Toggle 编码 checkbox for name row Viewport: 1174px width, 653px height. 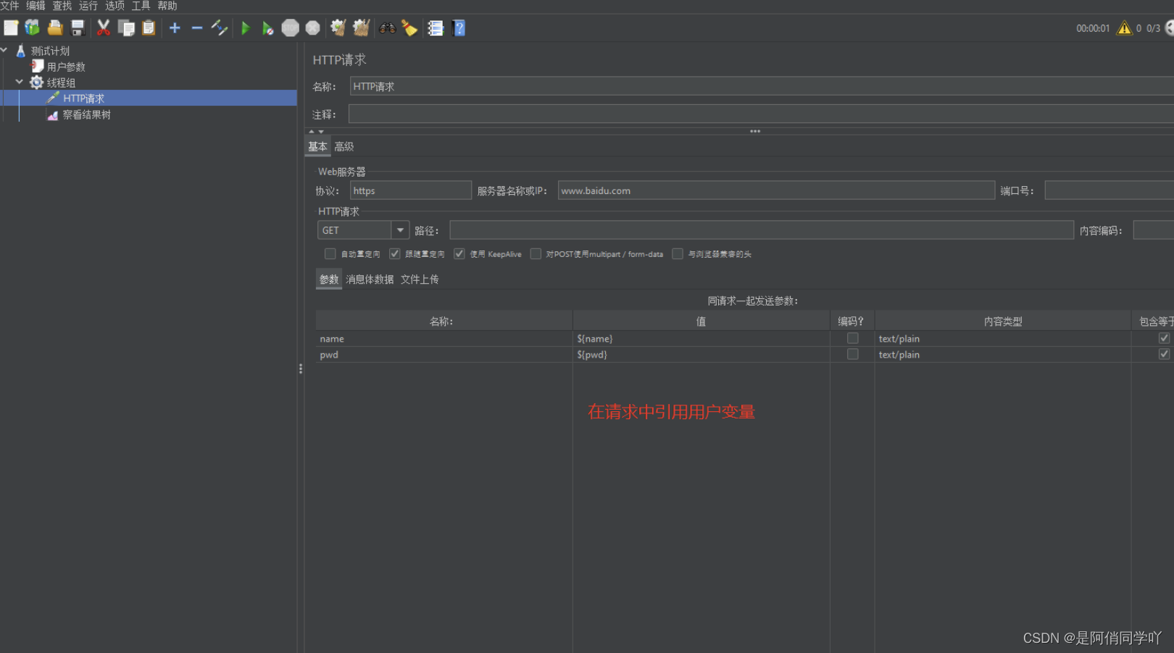(x=853, y=338)
